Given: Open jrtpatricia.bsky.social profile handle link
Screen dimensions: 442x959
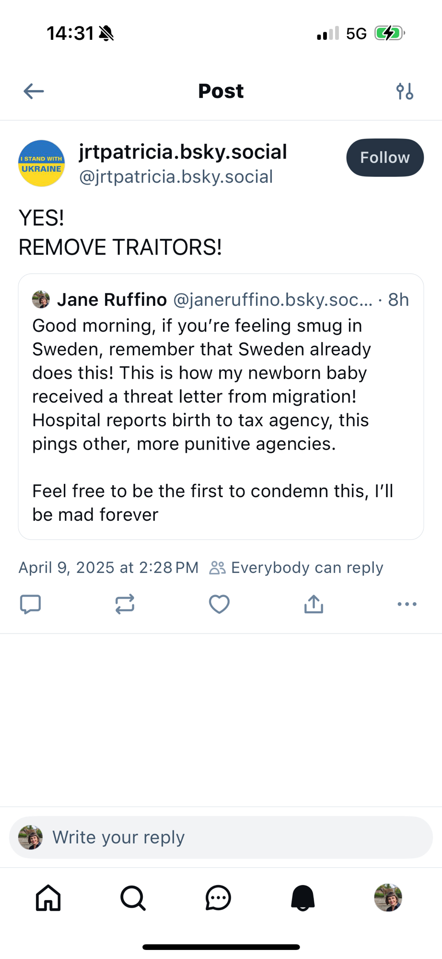Looking at the screenshot, I should click(176, 177).
